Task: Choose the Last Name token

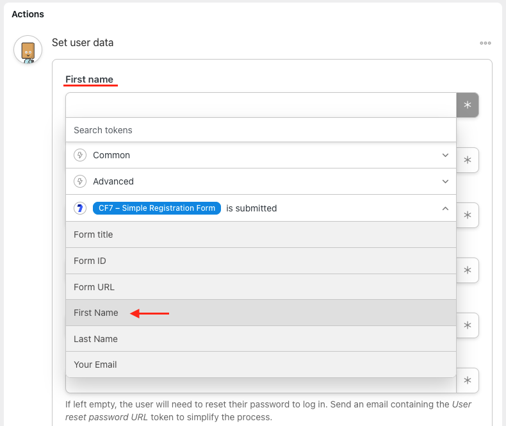Action: pos(261,339)
